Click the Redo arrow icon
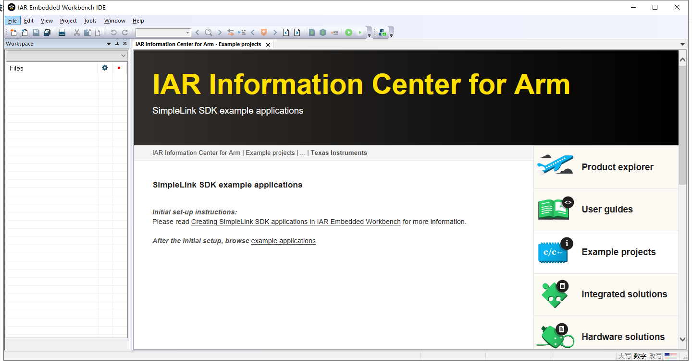 pos(125,33)
